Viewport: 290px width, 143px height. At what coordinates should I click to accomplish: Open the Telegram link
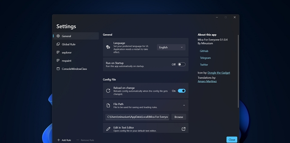point(205,58)
